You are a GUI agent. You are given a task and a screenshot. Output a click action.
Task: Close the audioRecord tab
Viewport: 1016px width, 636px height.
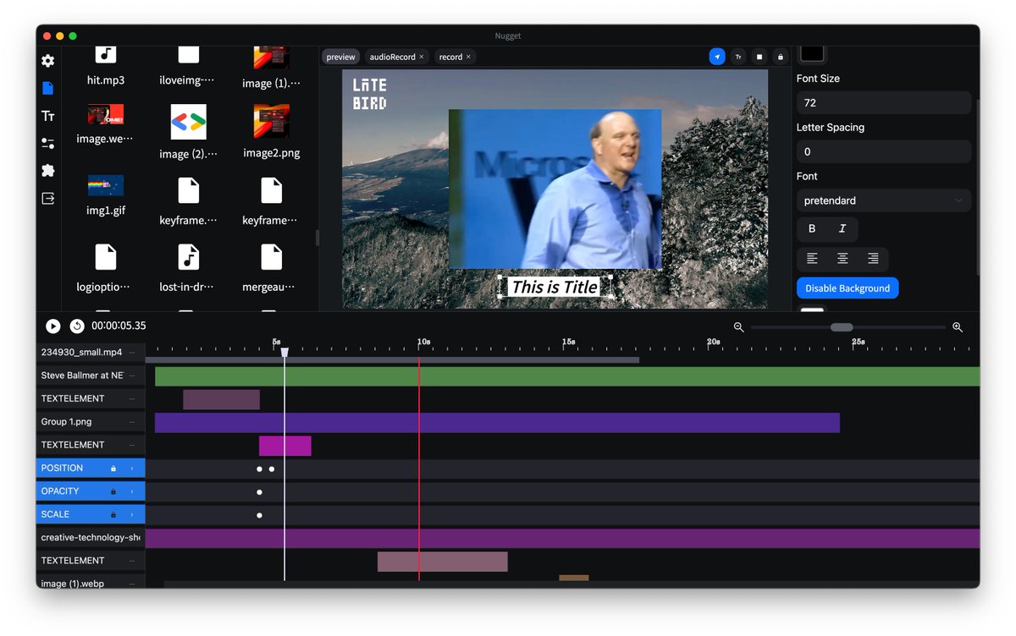click(x=422, y=57)
